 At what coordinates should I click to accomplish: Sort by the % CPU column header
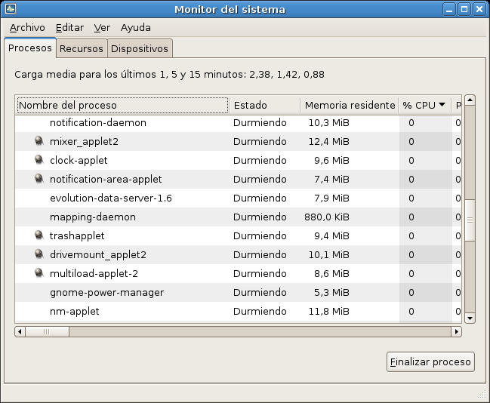click(x=424, y=105)
